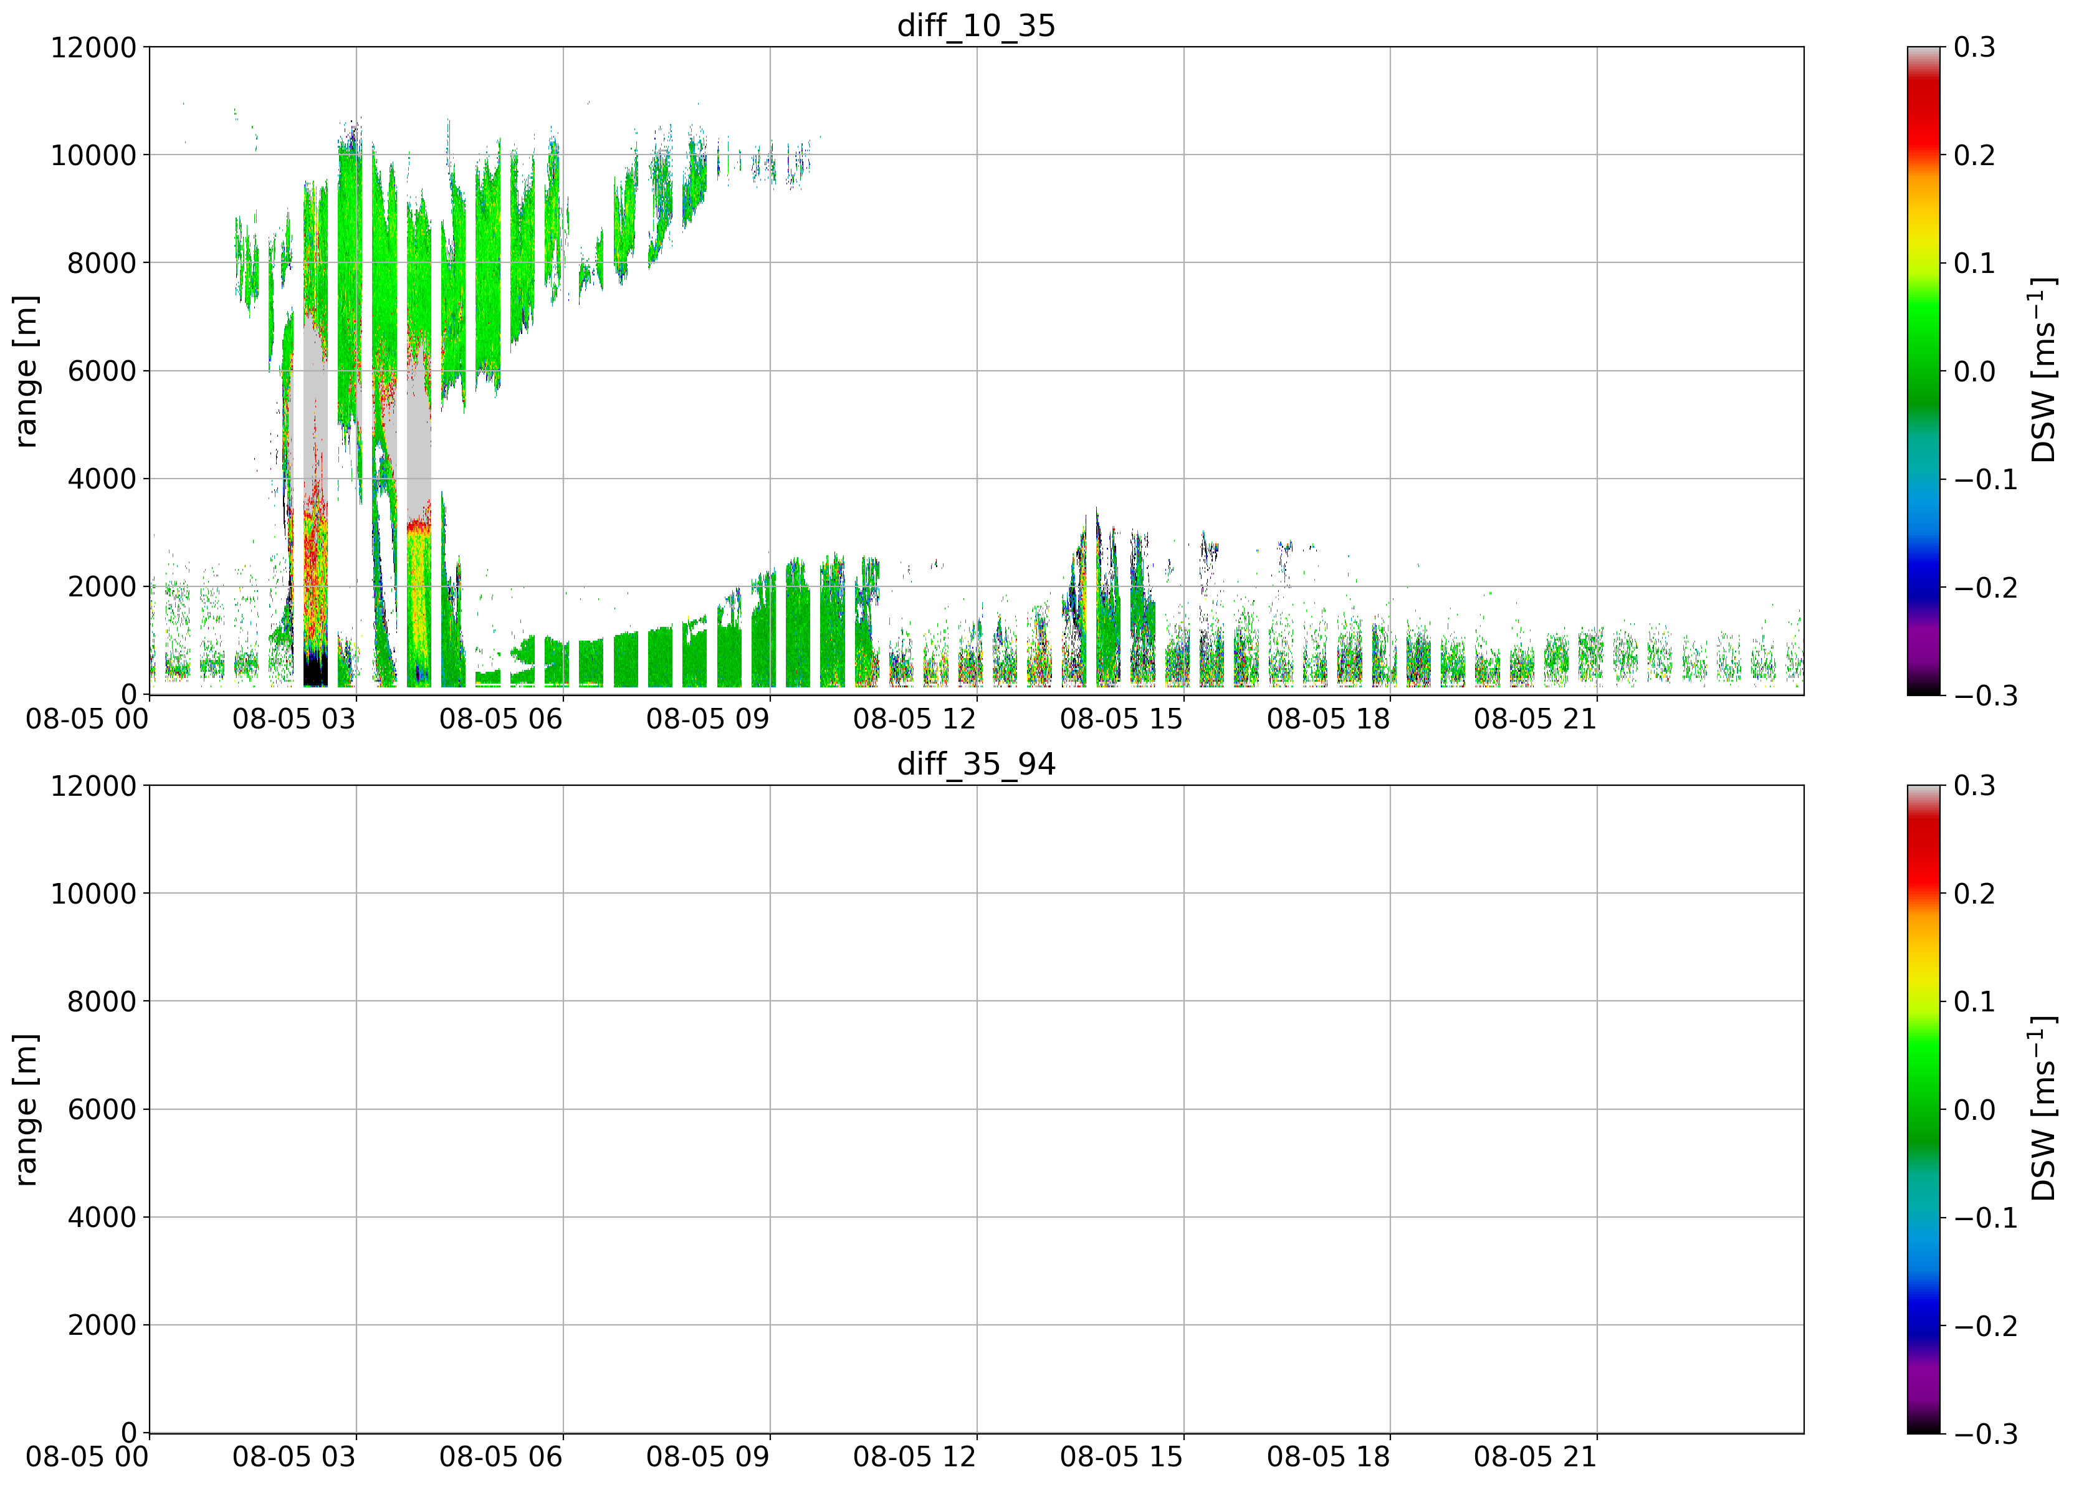Click the 08-05 03 x-tick under diff_10_35
Screen dimensions: 2074x1485
pos(294,719)
